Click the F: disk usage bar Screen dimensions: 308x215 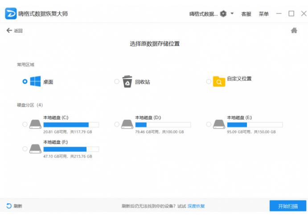point(71,149)
